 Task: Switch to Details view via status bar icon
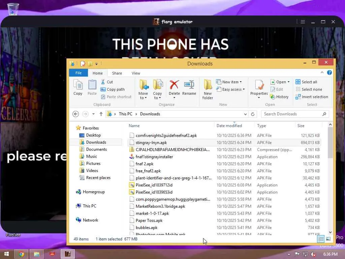tap(321, 239)
